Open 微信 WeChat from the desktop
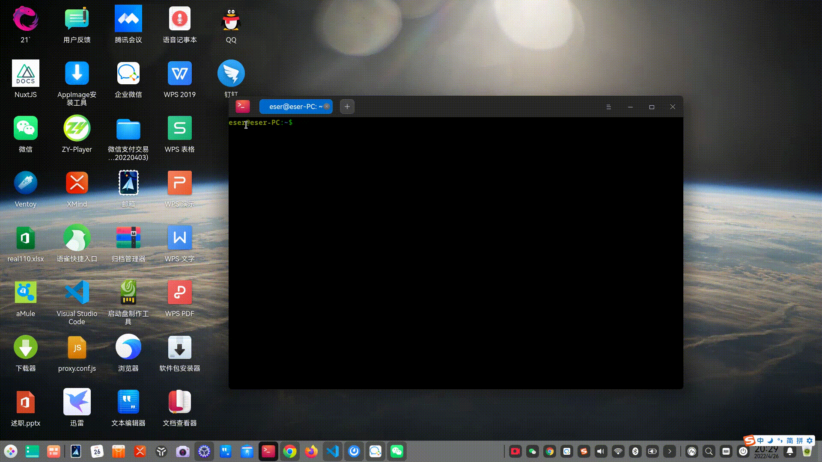The image size is (822, 462). pos(25,127)
